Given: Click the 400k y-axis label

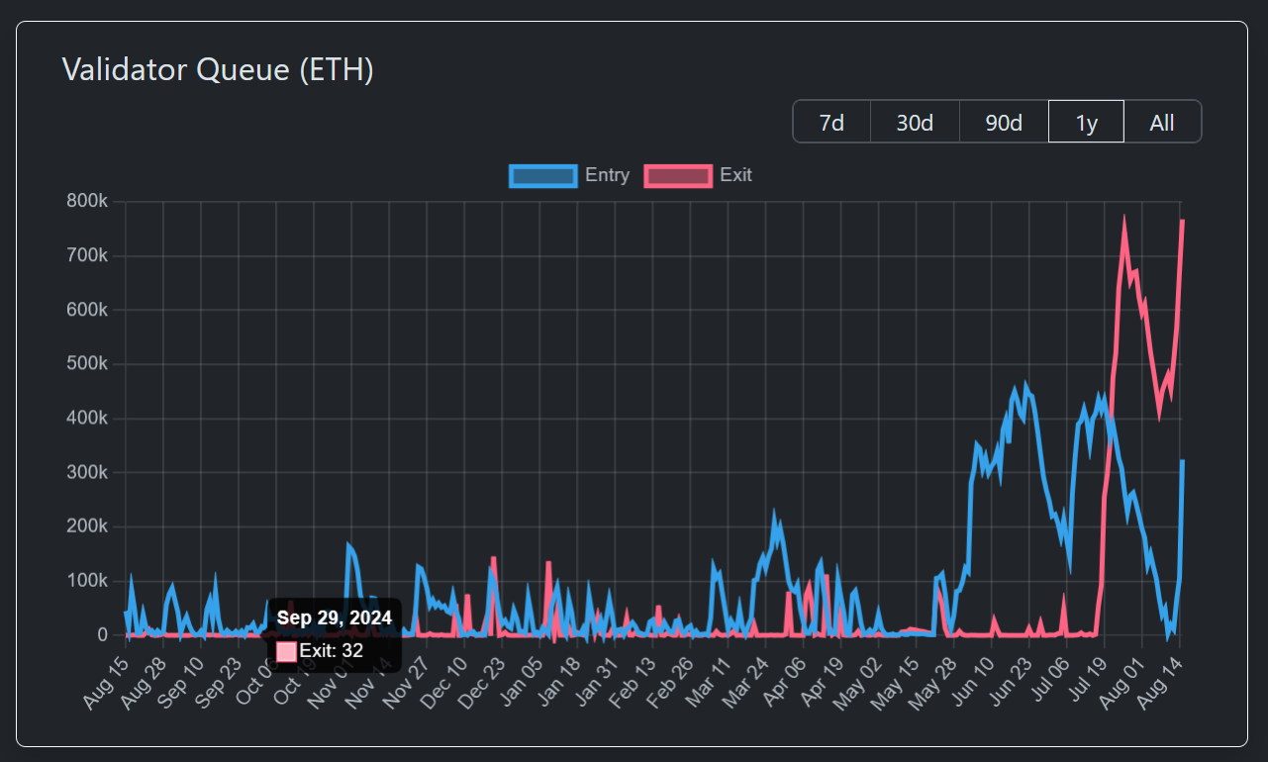Looking at the screenshot, I should pos(87,419).
